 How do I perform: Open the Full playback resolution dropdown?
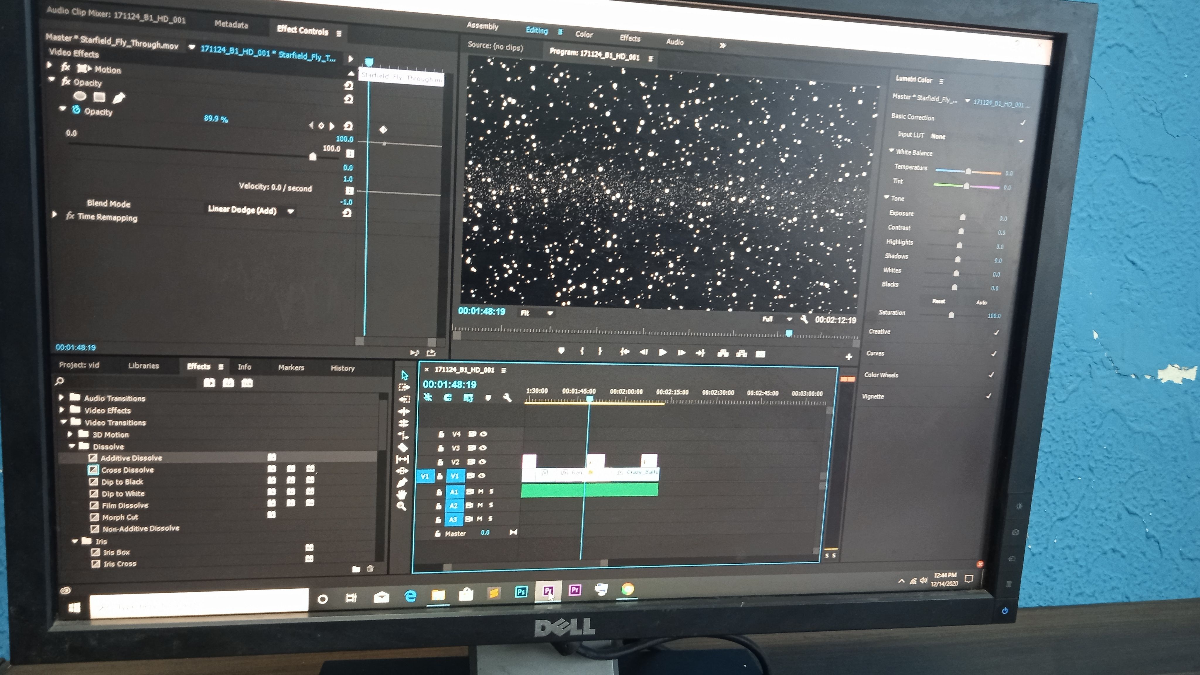coord(777,319)
